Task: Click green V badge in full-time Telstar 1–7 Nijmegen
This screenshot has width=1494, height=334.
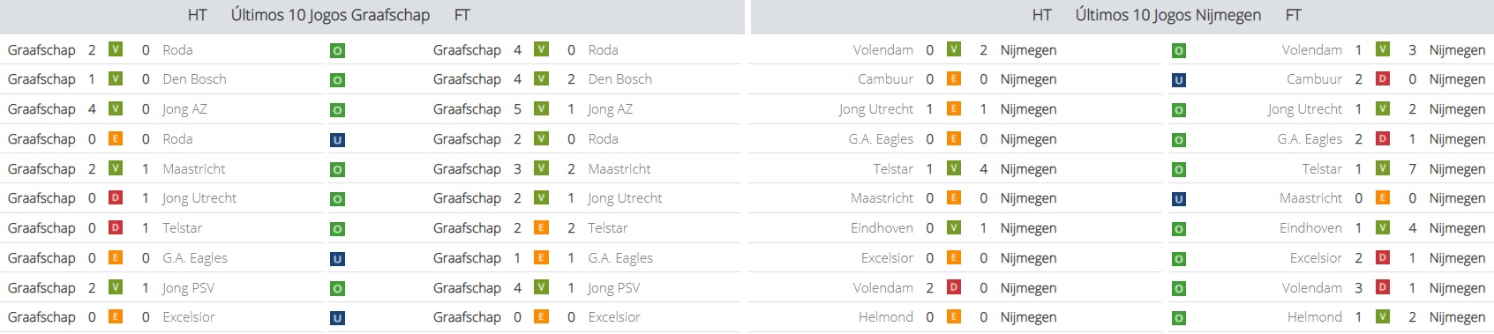Action: pyautogui.click(x=1383, y=168)
